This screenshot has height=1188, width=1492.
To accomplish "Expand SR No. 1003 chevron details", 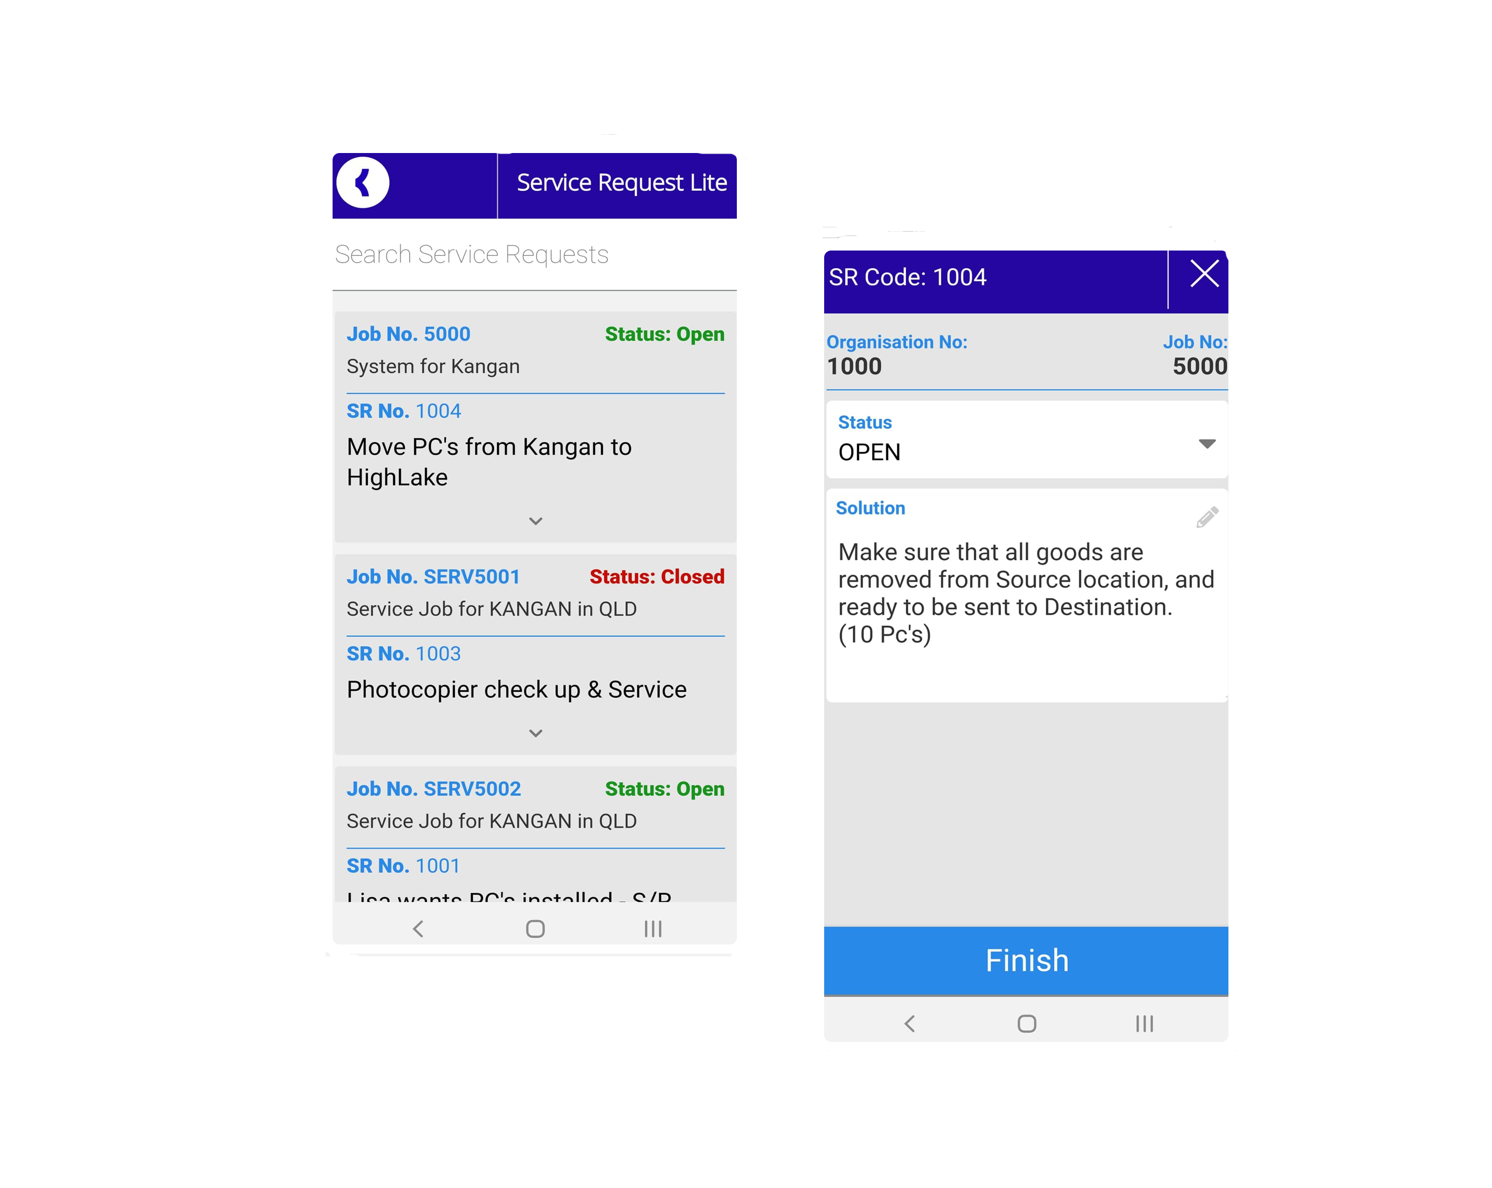I will click(x=534, y=733).
